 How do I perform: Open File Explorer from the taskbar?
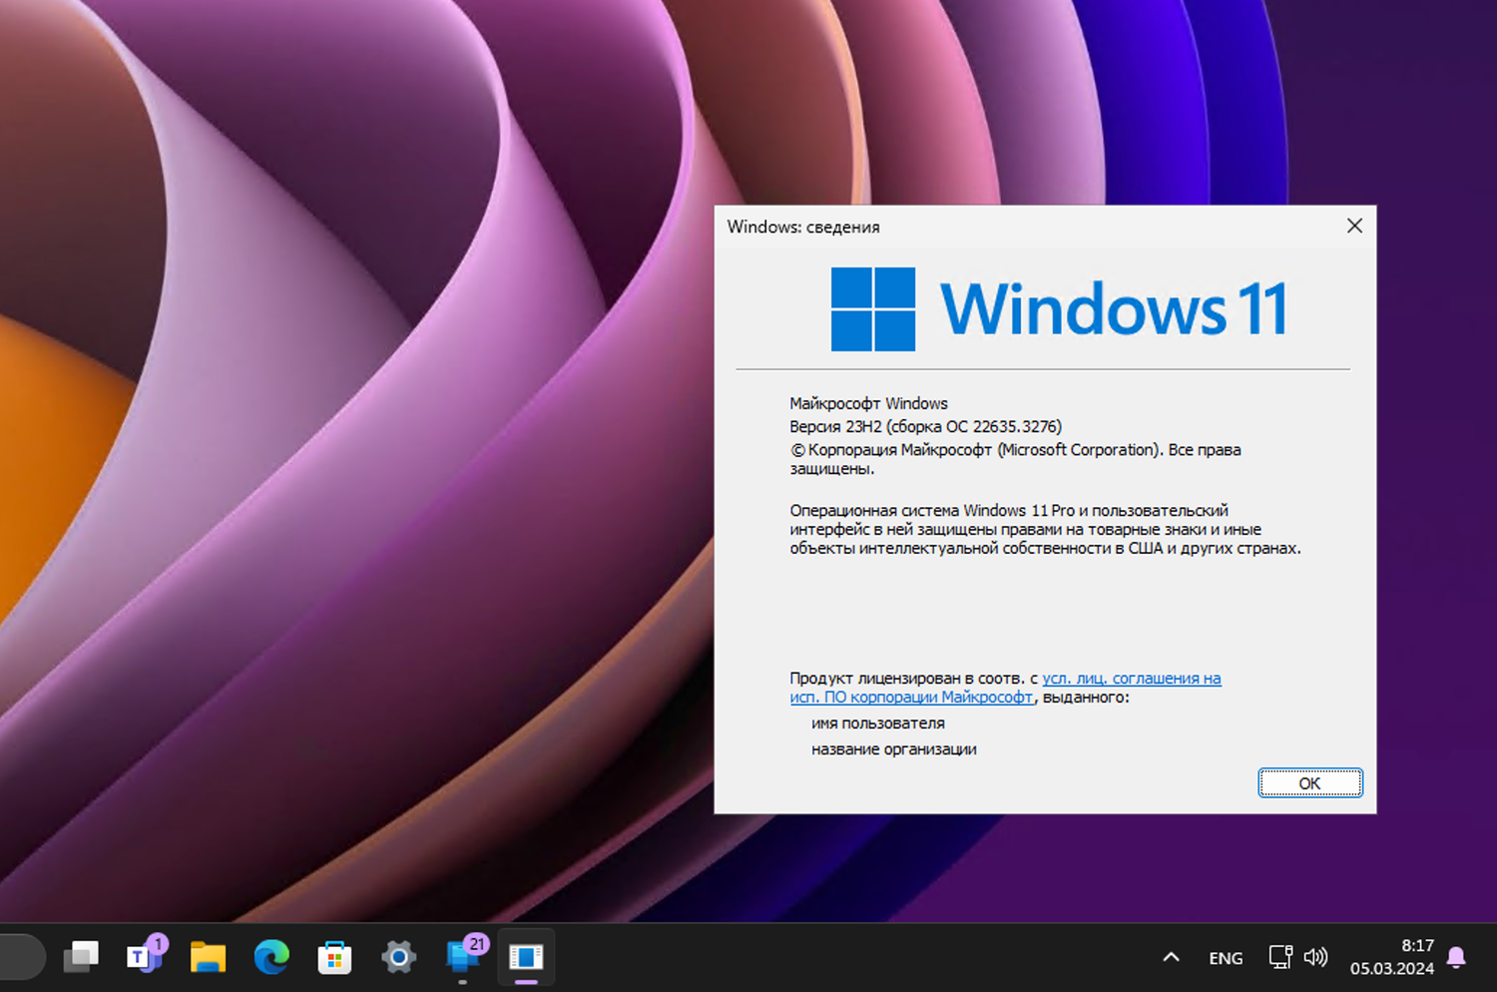208,956
